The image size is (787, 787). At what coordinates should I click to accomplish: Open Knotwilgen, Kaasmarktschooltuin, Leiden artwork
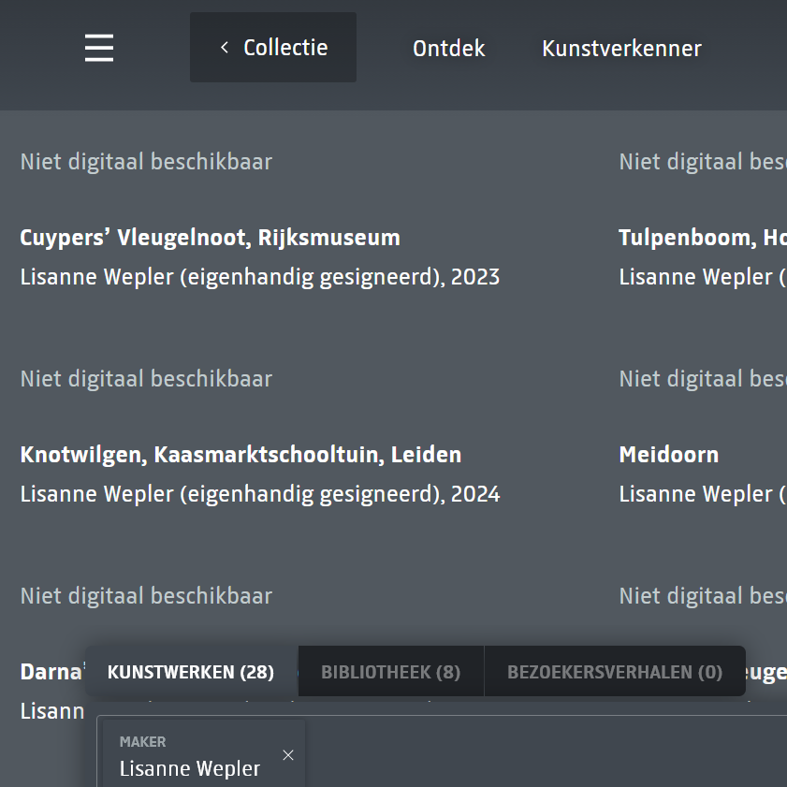240,455
